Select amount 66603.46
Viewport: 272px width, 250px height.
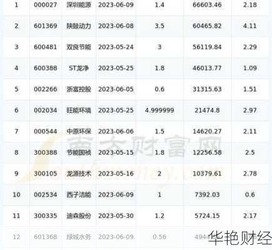tap(207, 5)
